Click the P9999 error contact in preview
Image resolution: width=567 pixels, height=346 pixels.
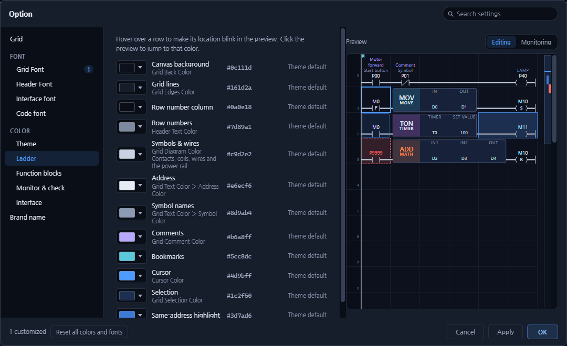pos(376,151)
